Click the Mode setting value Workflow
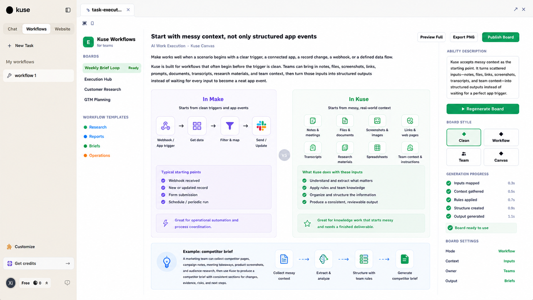 click(x=506, y=251)
